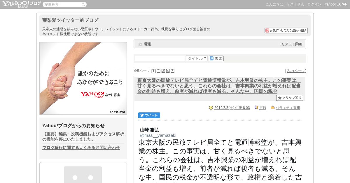Click the arrow icon beside the 電通 heading
Image resolution: width=350 pixels, height=183 pixels.
(x=140, y=44)
